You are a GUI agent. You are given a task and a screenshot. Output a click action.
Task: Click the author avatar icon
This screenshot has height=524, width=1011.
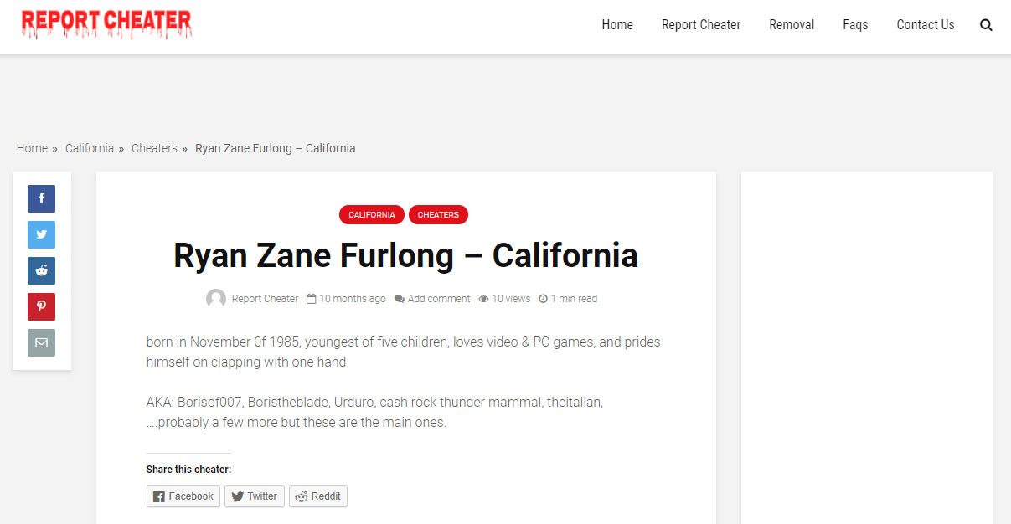tap(216, 299)
